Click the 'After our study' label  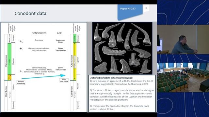click(x=64, y=80)
